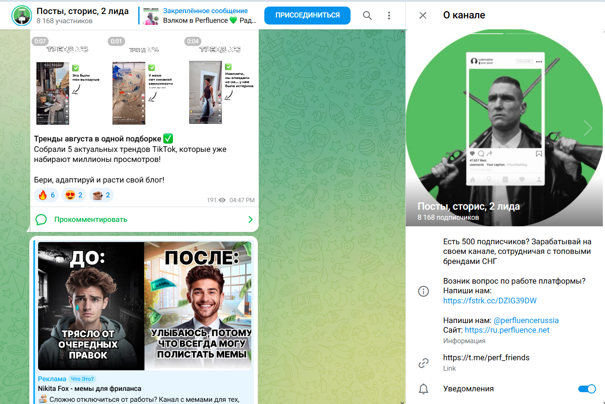The width and height of the screenshot is (605, 404).
Task: Open the channel search magnifier
Action: pyautogui.click(x=367, y=15)
